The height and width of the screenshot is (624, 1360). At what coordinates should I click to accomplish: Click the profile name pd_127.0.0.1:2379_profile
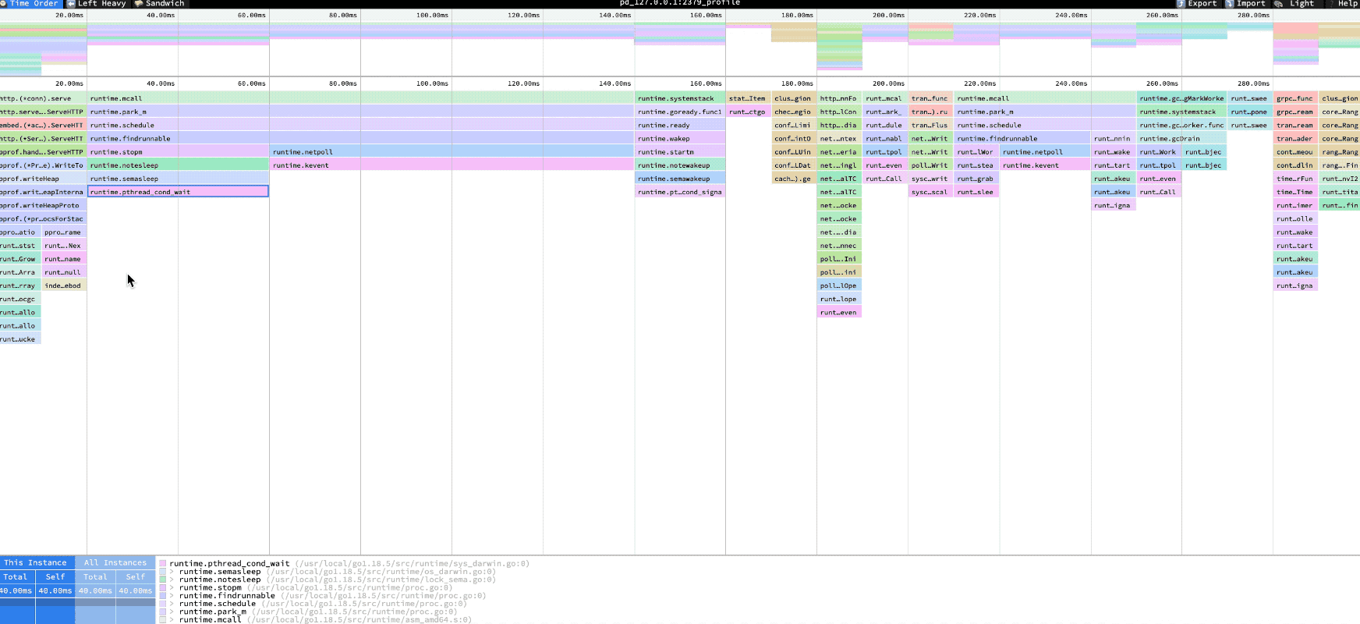[x=680, y=3]
